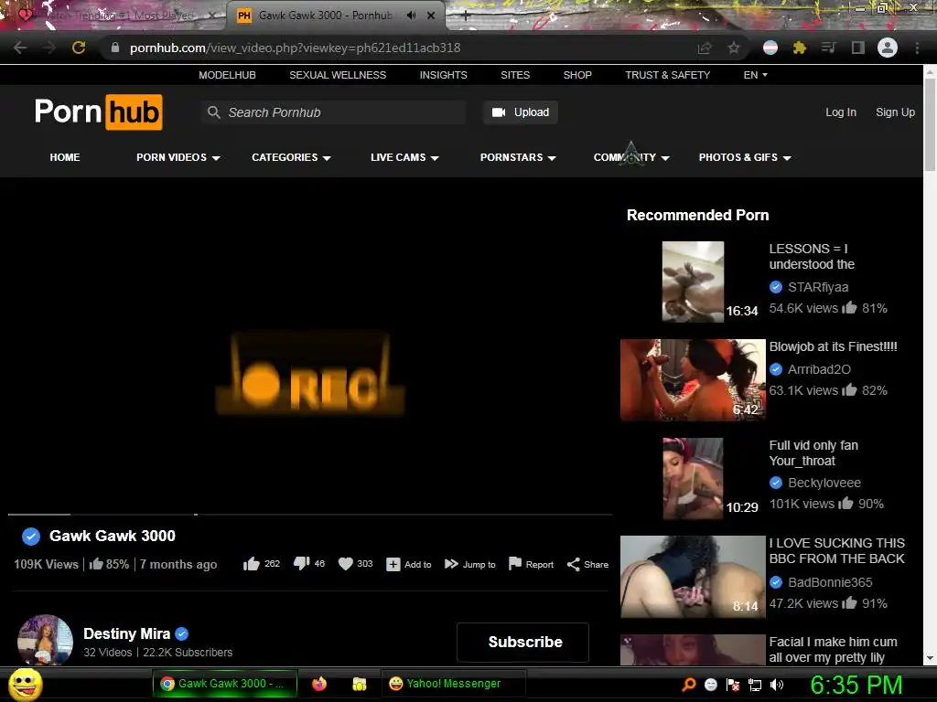
Task: Go to HOME in the main nav
Action: point(65,157)
